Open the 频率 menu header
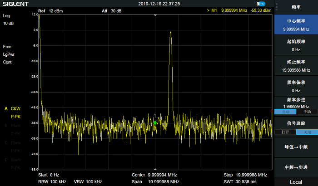Viewport: 318px width, 186px height. [x=296, y=7]
